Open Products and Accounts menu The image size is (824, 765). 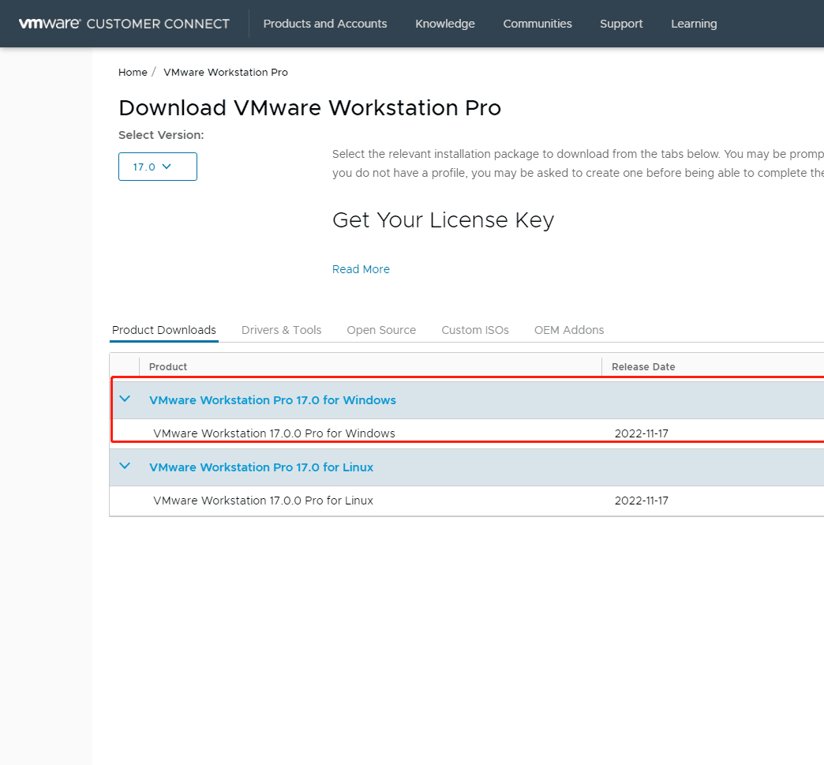pos(324,24)
